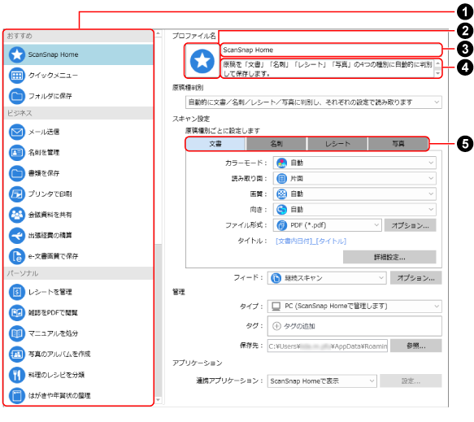Open the 画質 dropdown

click(354, 194)
